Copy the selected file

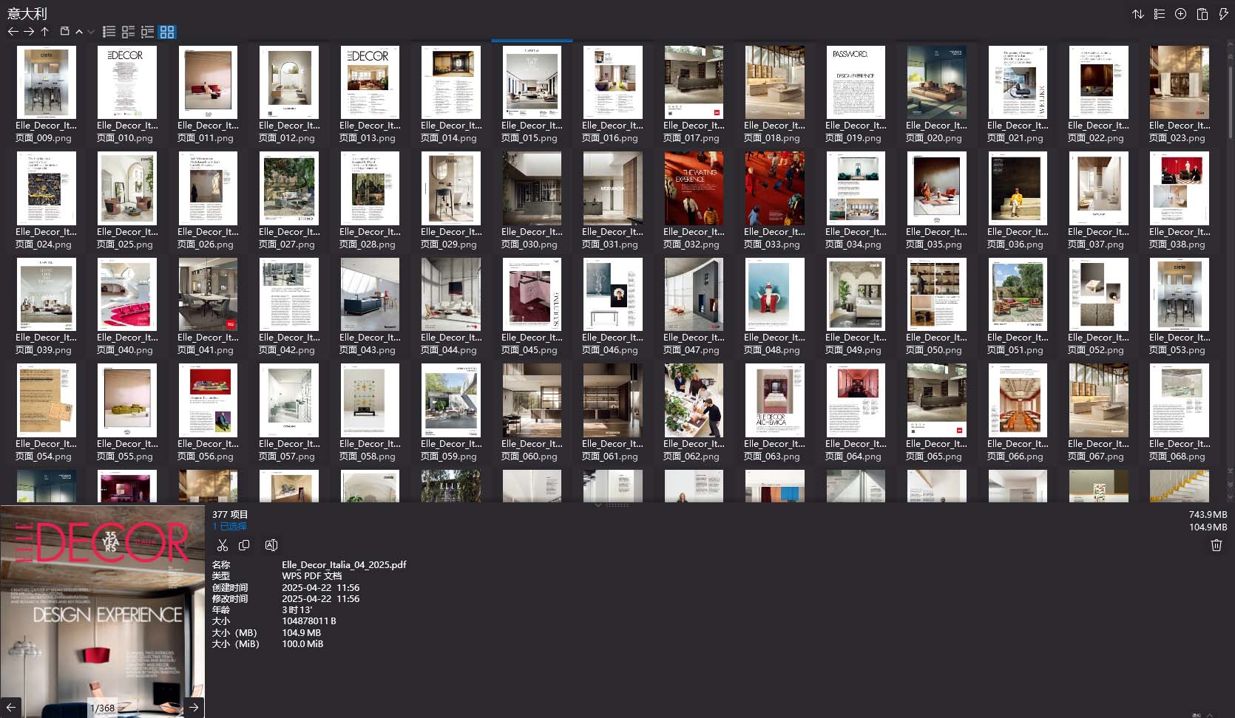click(244, 545)
